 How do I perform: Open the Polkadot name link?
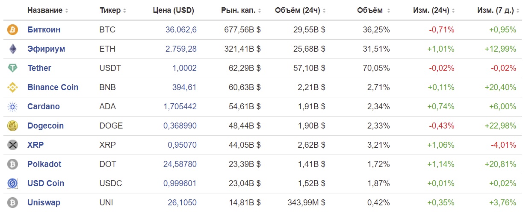[44, 164]
